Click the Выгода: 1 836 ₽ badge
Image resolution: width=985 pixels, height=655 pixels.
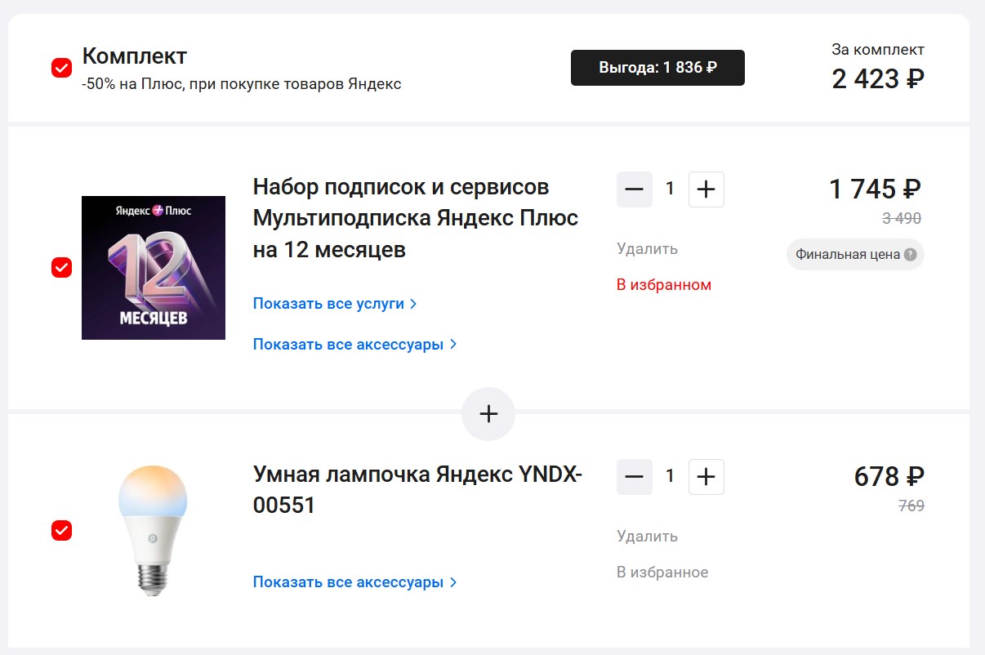(657, 68)
